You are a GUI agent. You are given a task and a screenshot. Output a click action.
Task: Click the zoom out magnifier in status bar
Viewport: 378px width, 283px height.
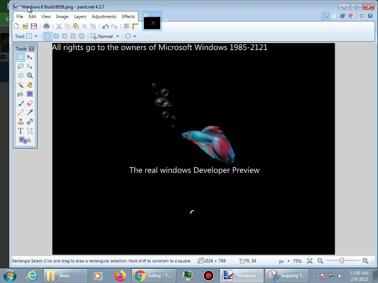tap(320, 261)
